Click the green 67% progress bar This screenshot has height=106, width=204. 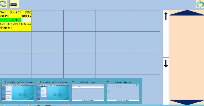pos(10,20)
